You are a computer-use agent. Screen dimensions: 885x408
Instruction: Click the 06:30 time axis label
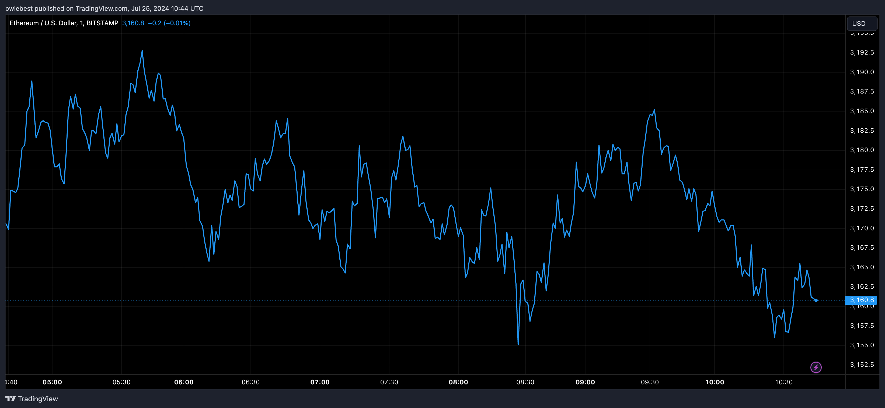(251, 382)
